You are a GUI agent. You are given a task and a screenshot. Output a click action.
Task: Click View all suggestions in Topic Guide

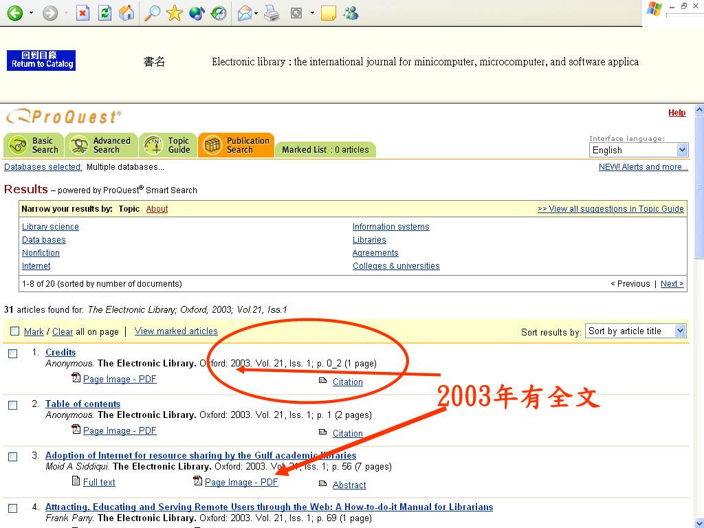pyautogui.click(x=610, y=209)
